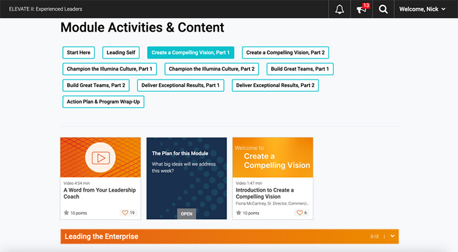The image size is (458, 252).
Task: Select the Start Here module tab
Action: 79,52
